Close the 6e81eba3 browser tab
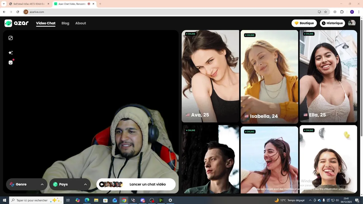The image size is (363, 204). 48,4
